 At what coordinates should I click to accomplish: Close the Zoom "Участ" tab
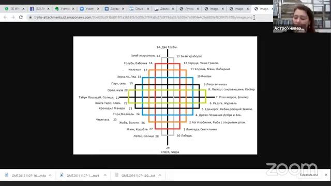[x=98, y=9]
